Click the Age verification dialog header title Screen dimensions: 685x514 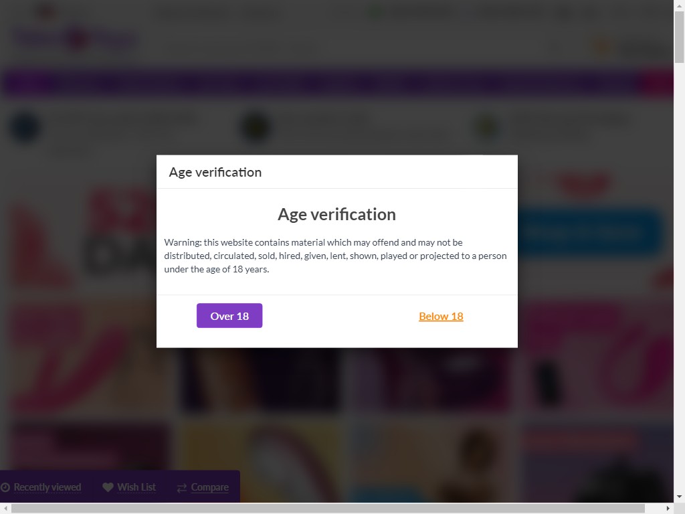coord(215,172)
